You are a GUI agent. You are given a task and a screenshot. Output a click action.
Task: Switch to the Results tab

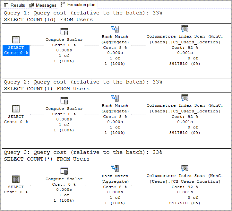pyautogui.click(x=14, y=5)
